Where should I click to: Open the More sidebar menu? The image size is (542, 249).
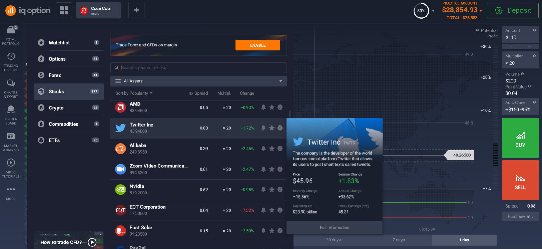(11, 194)
